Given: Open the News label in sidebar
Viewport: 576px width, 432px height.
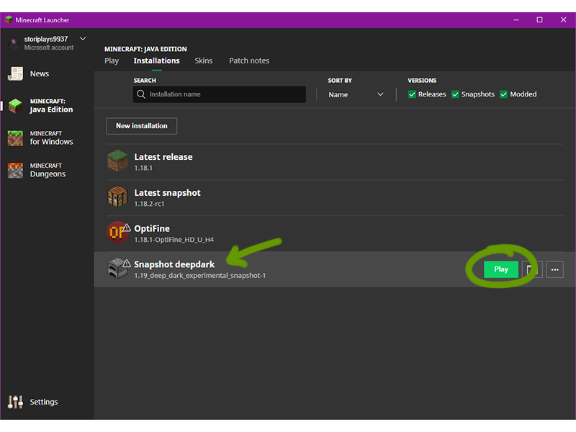Looking at the screenshot, I should (x=40, y=74).
